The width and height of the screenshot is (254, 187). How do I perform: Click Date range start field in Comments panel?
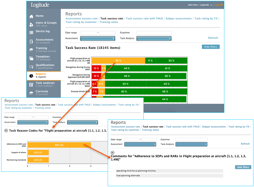[x=132, y=140]
